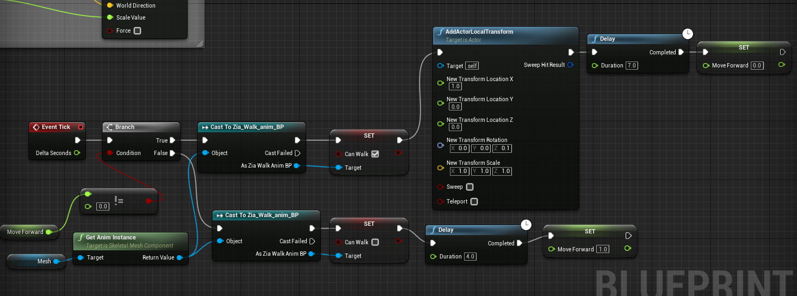Select the AddActorLocalTransform node title
The image size is (797, 296).
[x=479, y=32]
